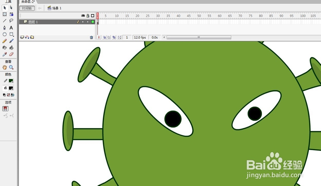Open Modify Onion Markers menu
This screenshot has width=321, height=186.
(119, 38)
